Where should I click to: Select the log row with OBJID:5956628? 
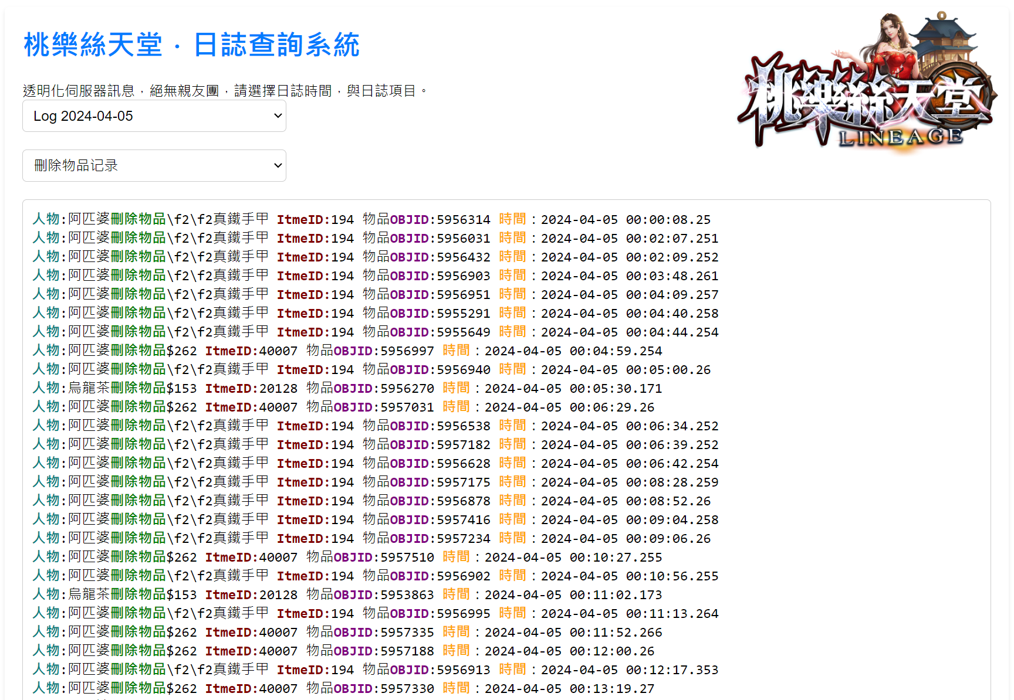(x=376, y=463)
